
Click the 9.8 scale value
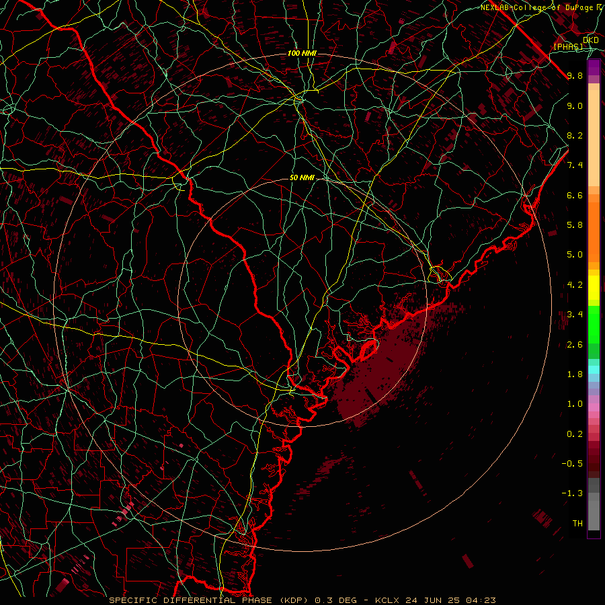pos(575,75)
